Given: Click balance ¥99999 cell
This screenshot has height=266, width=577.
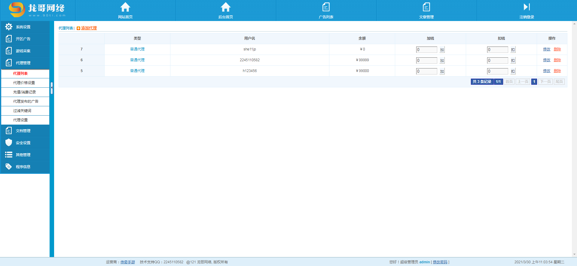Looking at the screenshot, I should point(362,60).
